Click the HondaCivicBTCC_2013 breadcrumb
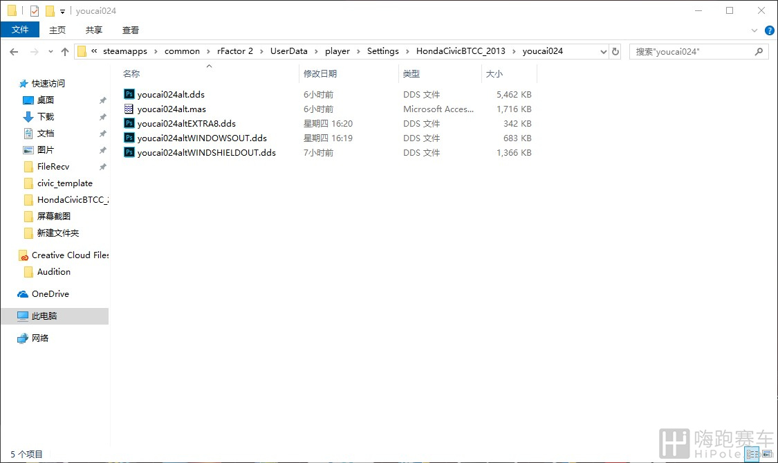778x463 pixels. 461,51
